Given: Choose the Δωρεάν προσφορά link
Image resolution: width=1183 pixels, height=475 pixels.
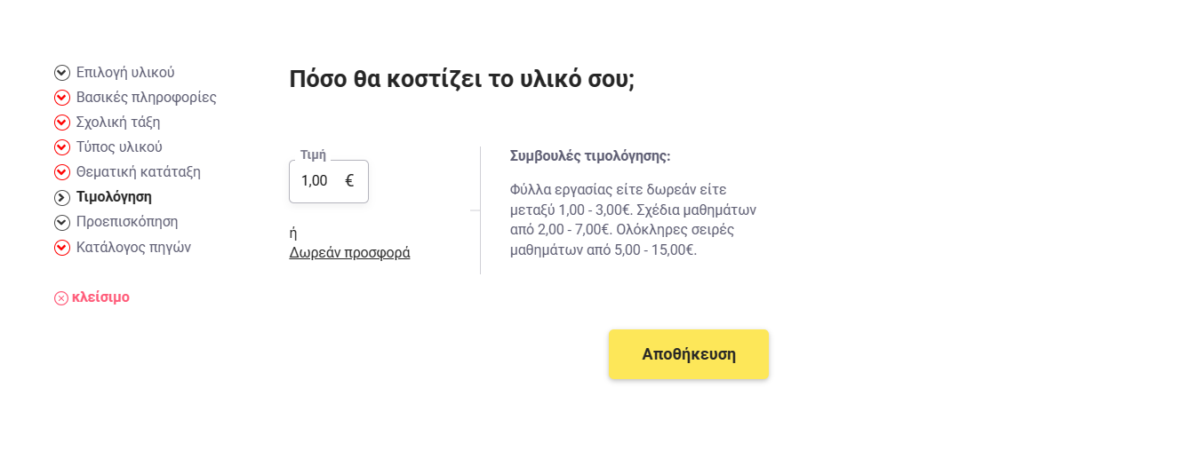Looking at the screenshot, I should pos(349,253).
